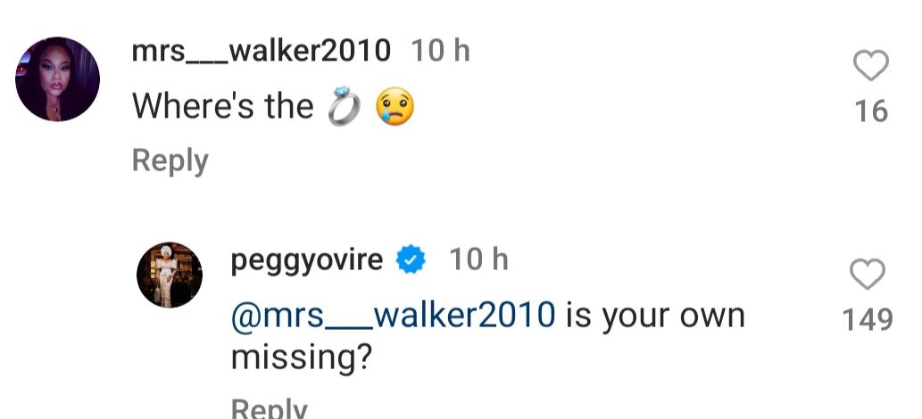Click the crying face emoji
Viewport: 922px width, 419px height.
click(x=394, y=108)
